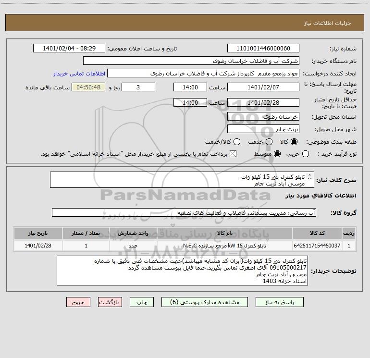Click the نام کالا column header
The height and width of the screenshot is (358, 370).
pos(225,233)
